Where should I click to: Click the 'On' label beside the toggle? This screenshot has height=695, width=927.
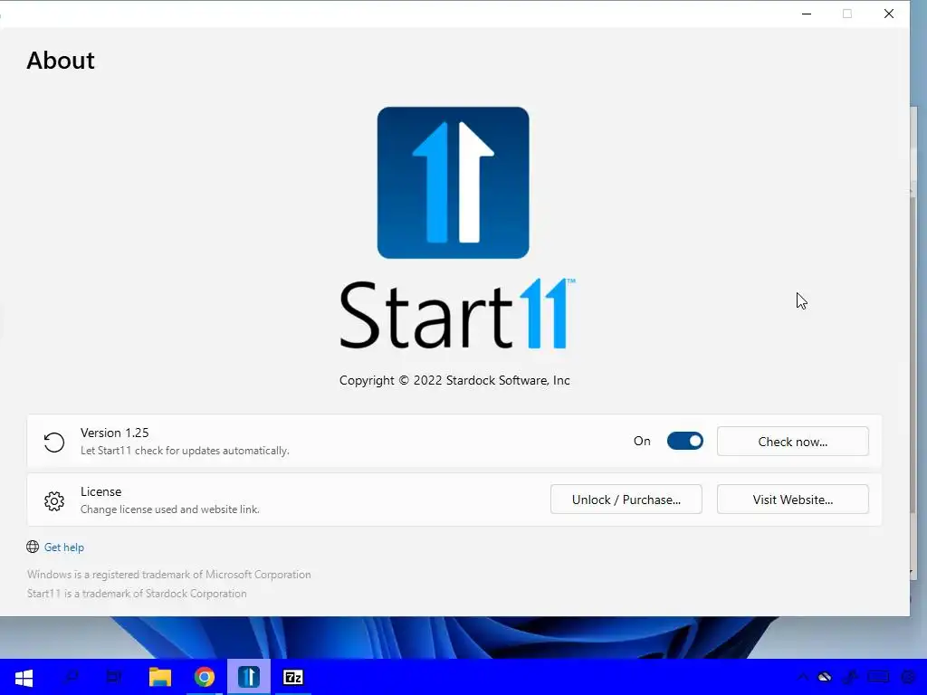pyautogui.click(x=642, y=441)
